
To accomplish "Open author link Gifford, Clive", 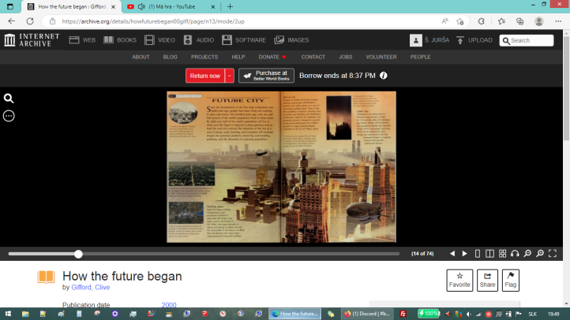I will [91, 288].
